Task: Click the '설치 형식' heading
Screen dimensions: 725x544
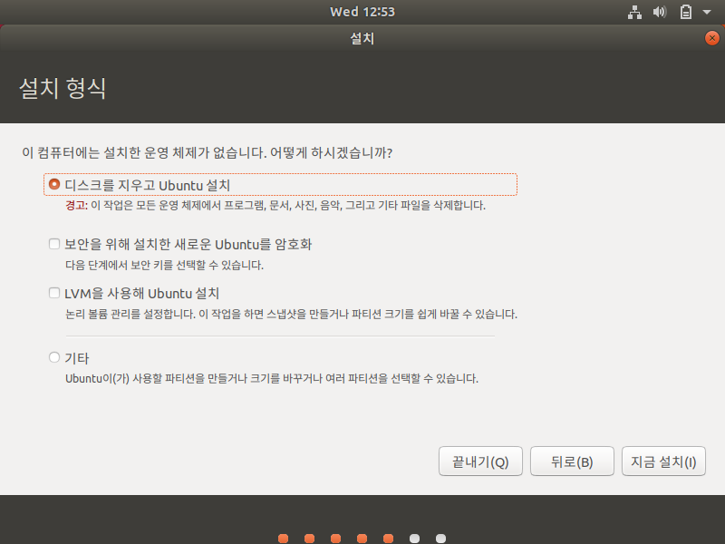Action: click(x=63, y=88)
